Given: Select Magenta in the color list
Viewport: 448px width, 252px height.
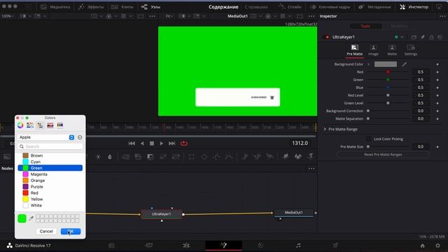Looking at the screenshot, I should pos(50,174).
